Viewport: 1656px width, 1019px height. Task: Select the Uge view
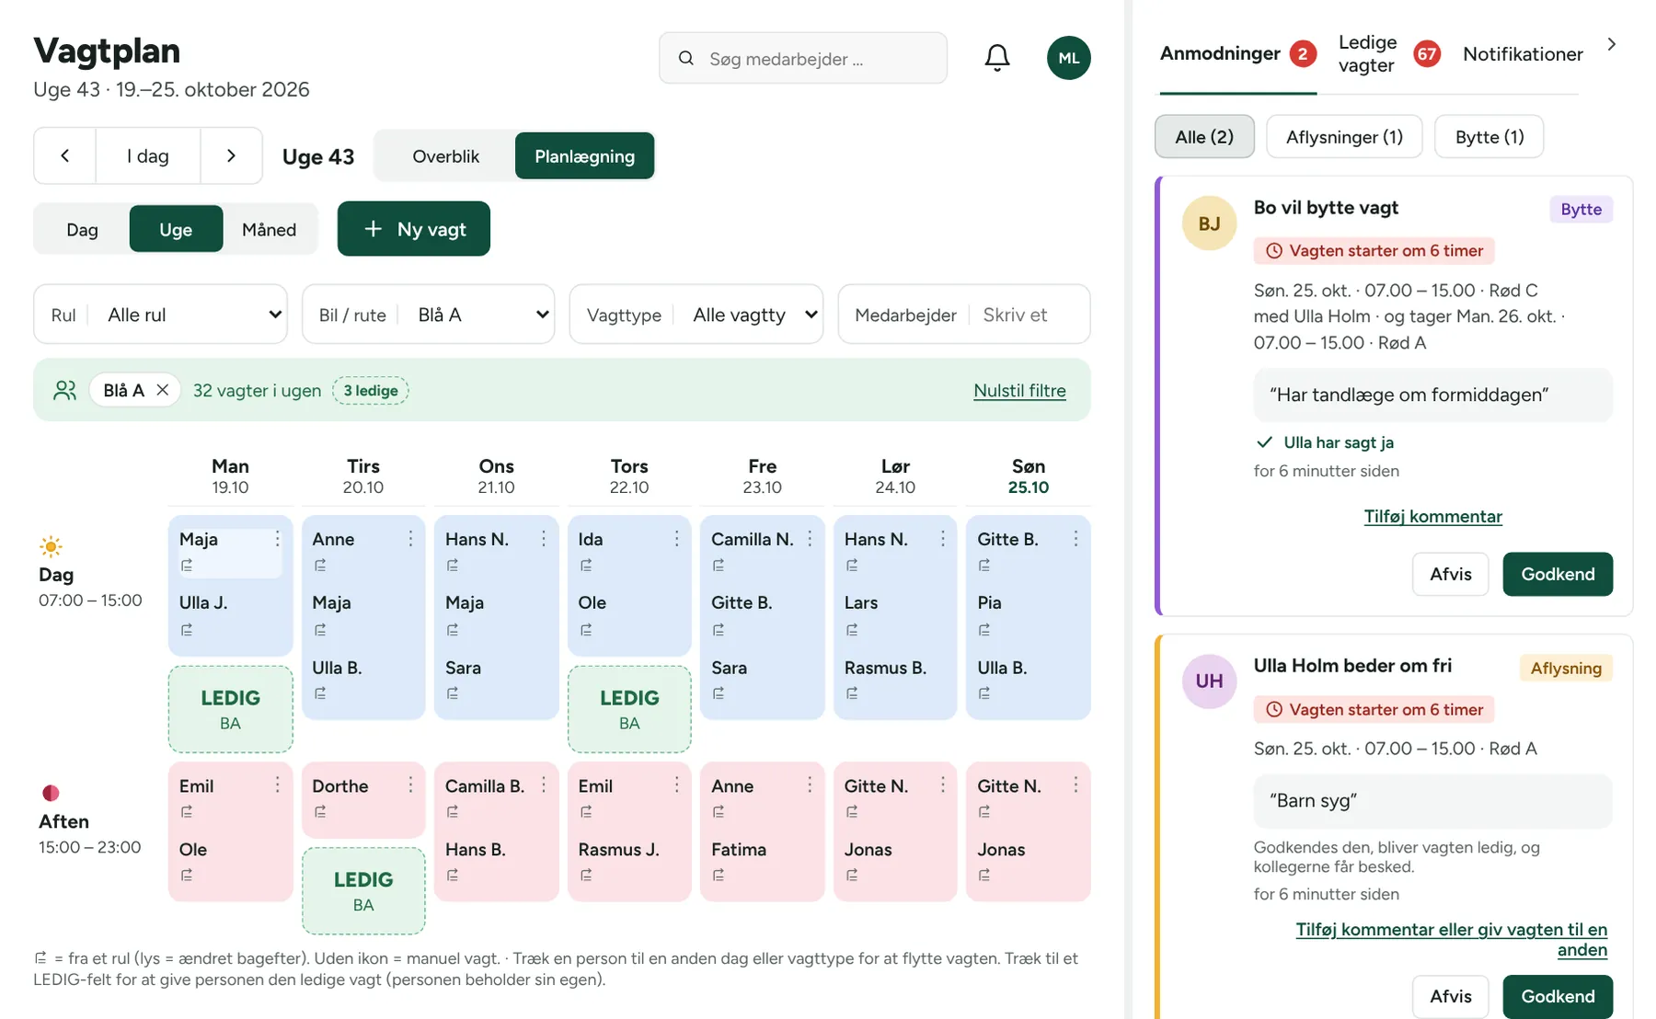176,229
